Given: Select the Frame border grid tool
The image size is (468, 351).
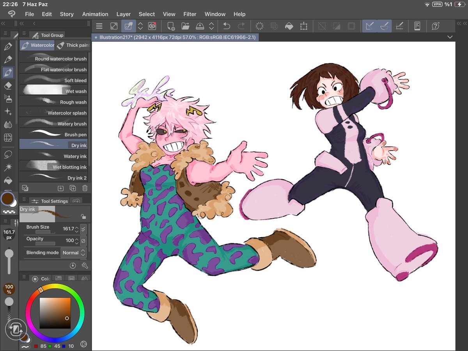Looking at the screenshot, I should (x=8, y=138).
